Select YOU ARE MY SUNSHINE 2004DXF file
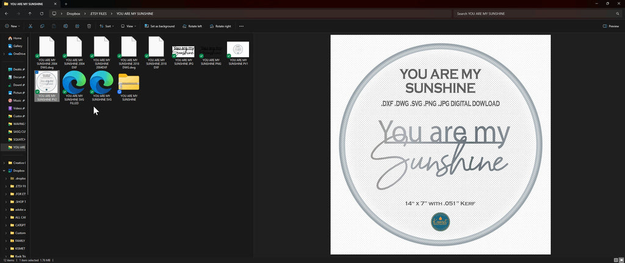This screenshot has height=263, width=625. click(101, 51)
